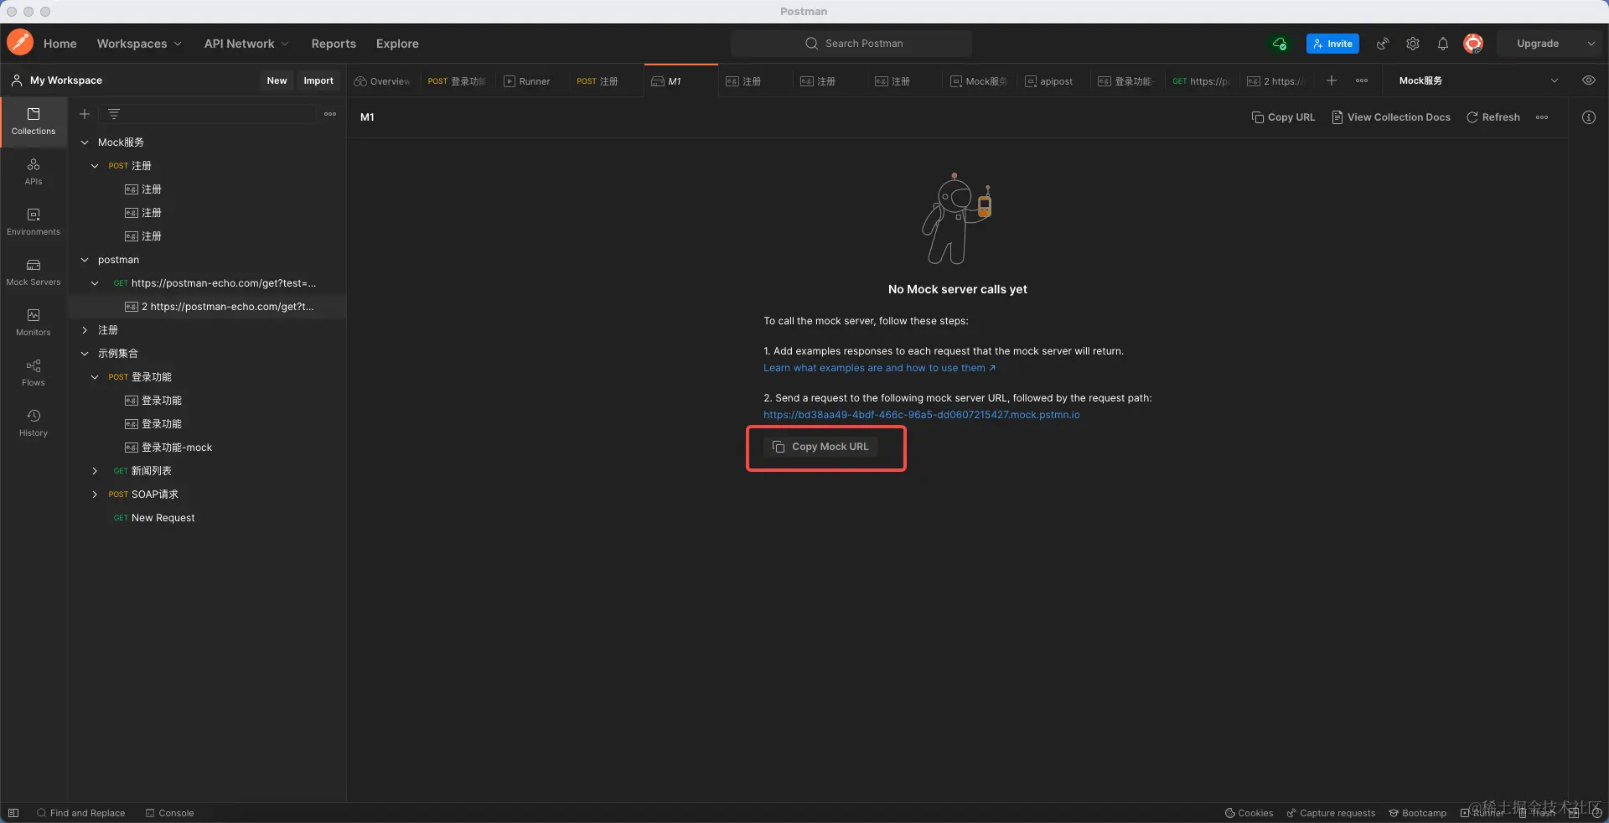Open the mock server info panel icon
This screenshot has width=1609, height=823.
click(1589, 117)
